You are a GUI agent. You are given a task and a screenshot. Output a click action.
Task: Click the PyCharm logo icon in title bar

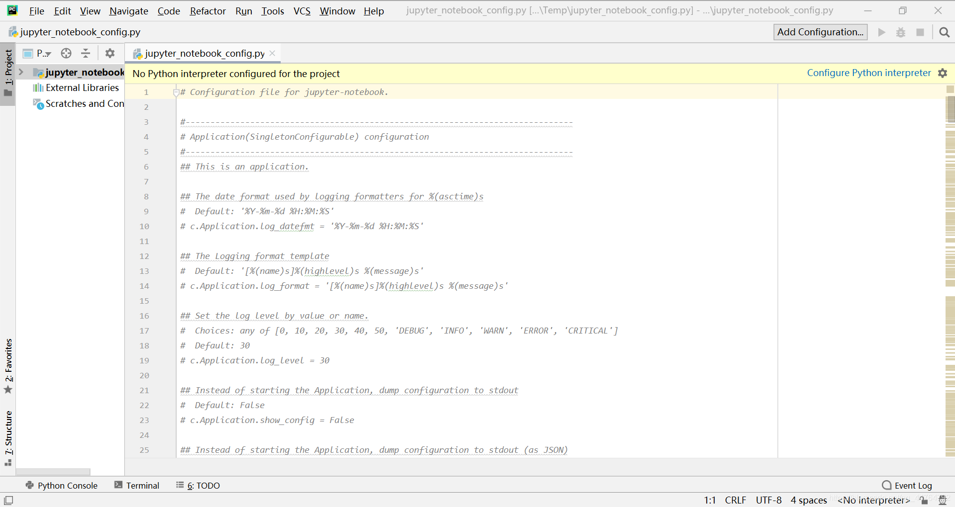[12, 10]
